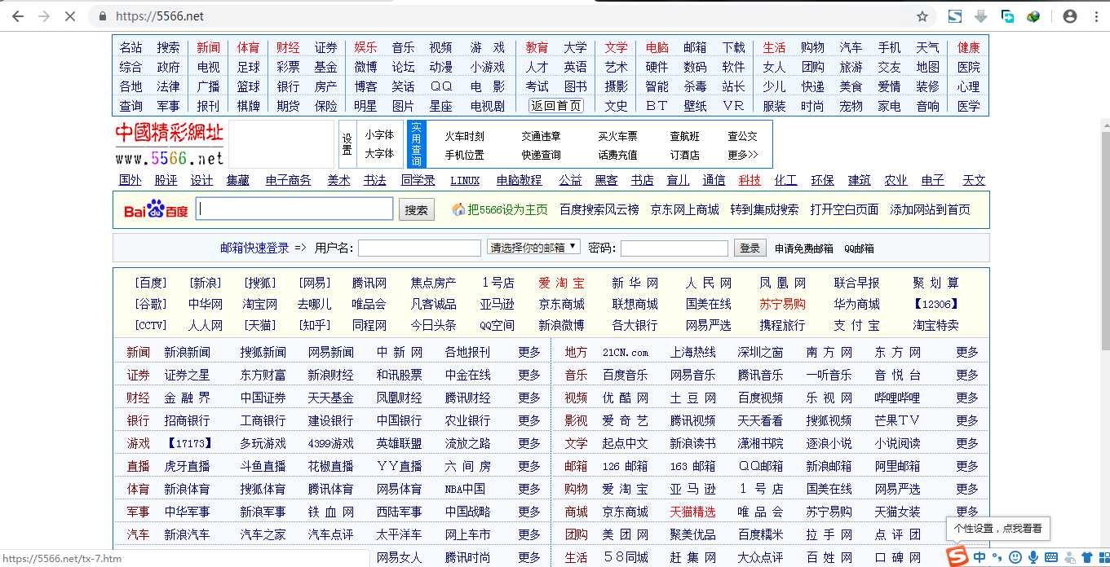The width and height of the screenshot is (1110, 567).
Task: Expand 更多 in the 银行 row
Action: [529, 420]
